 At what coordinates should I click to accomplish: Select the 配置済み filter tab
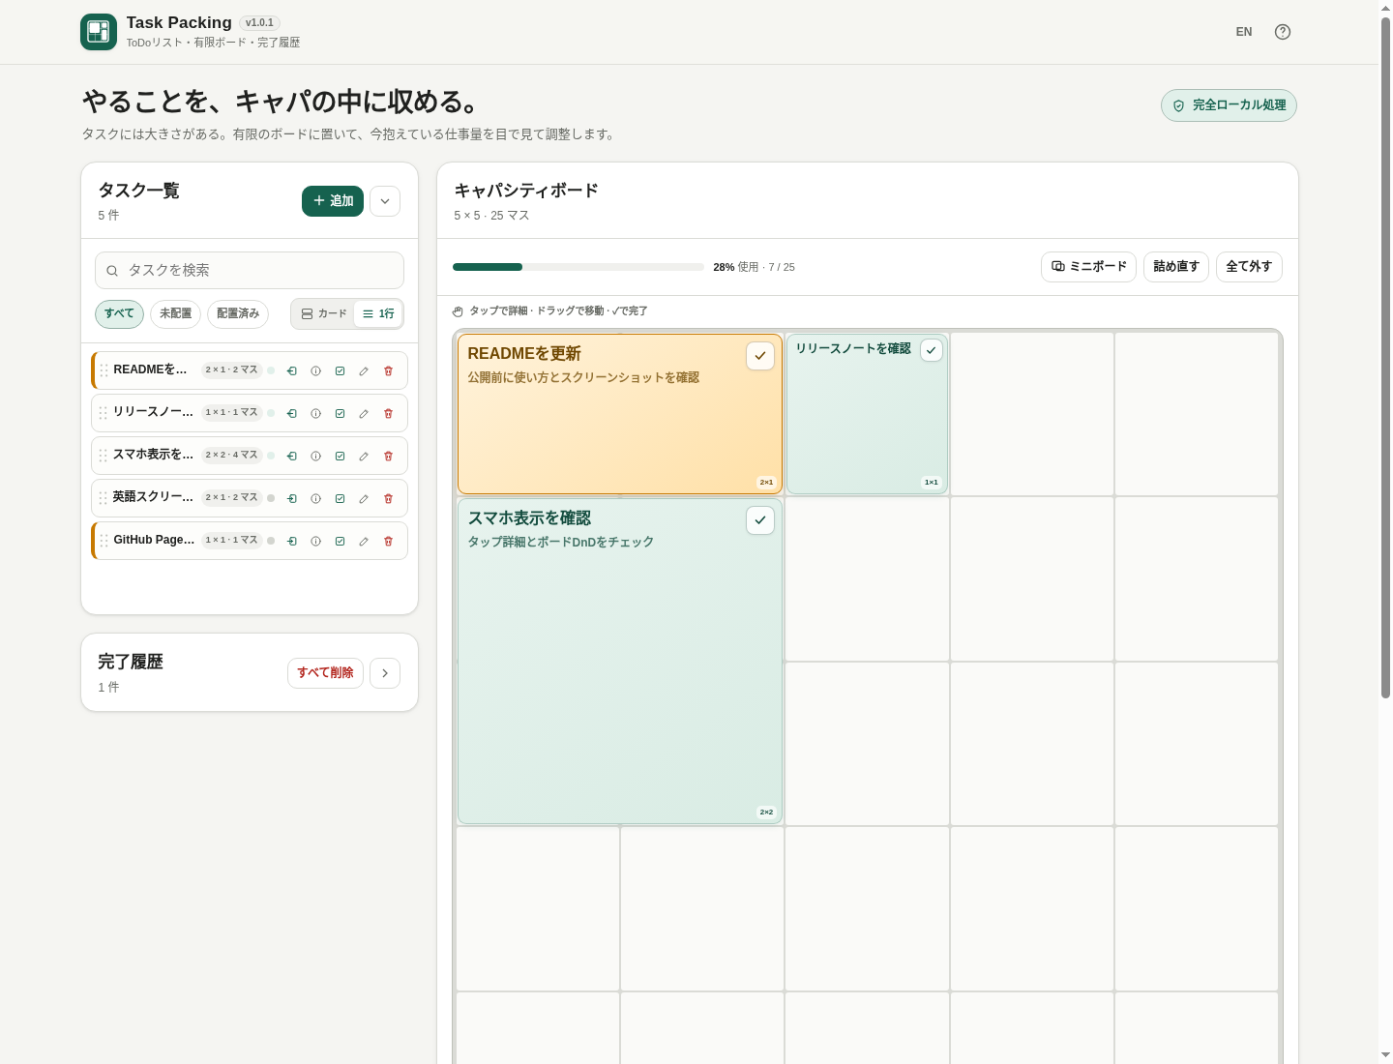(x=238, y=314)
